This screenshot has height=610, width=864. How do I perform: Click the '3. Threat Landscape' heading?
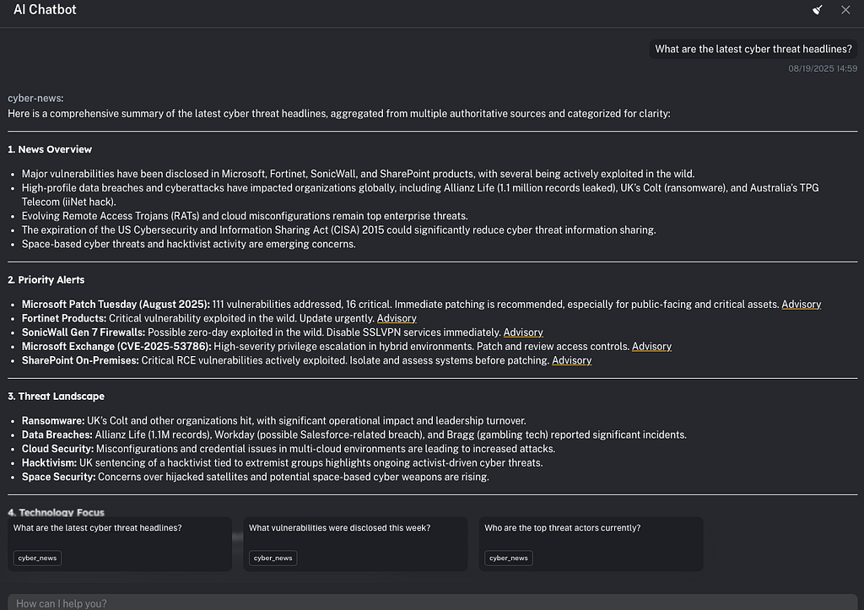click(56, 397)
